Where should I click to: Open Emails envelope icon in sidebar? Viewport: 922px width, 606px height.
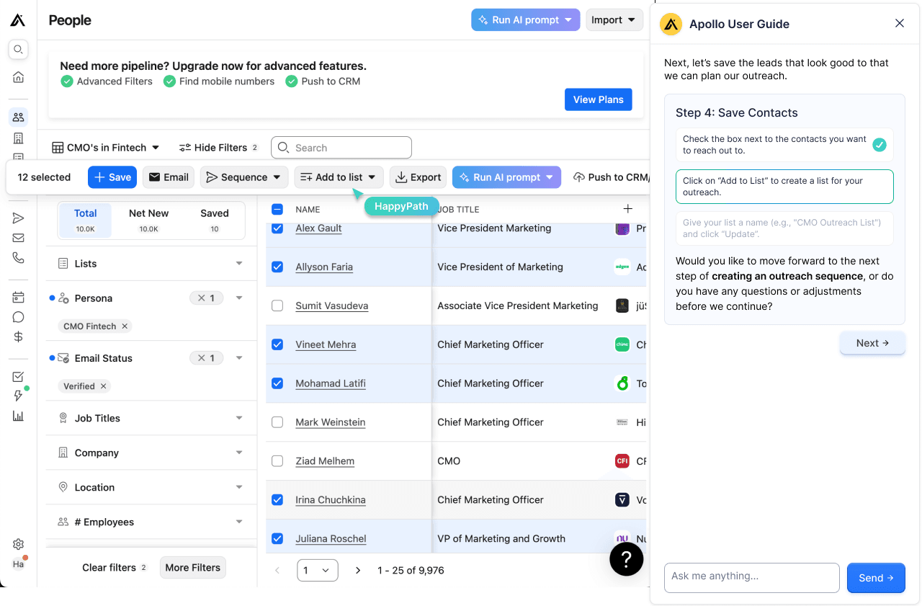19,238
